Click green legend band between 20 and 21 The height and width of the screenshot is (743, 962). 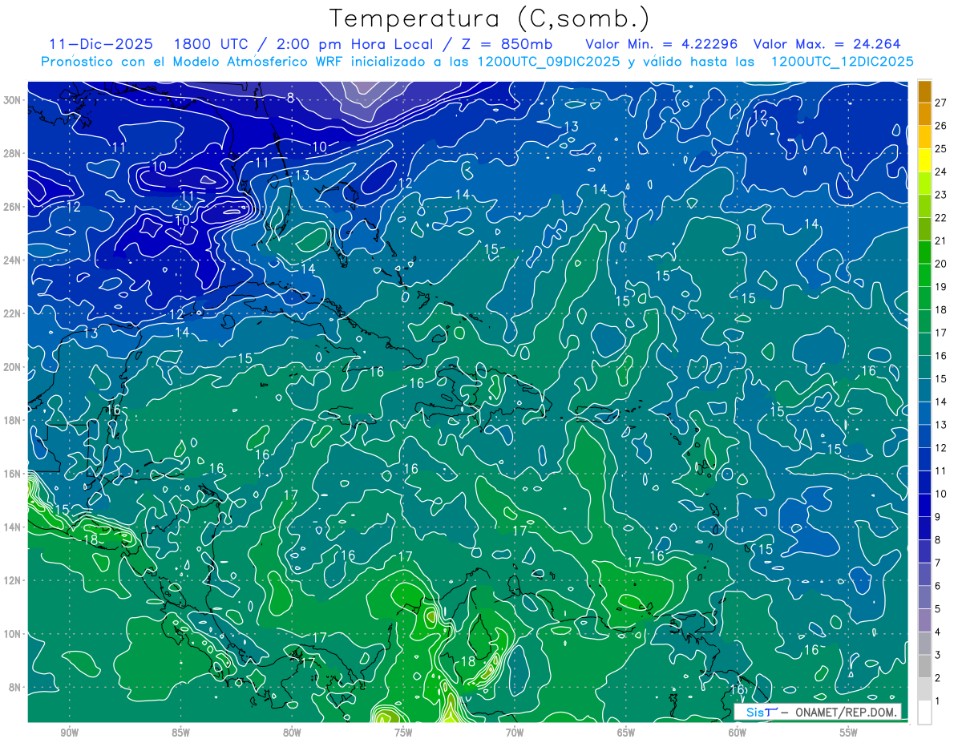pyautogui.click(x=924, y=252)
